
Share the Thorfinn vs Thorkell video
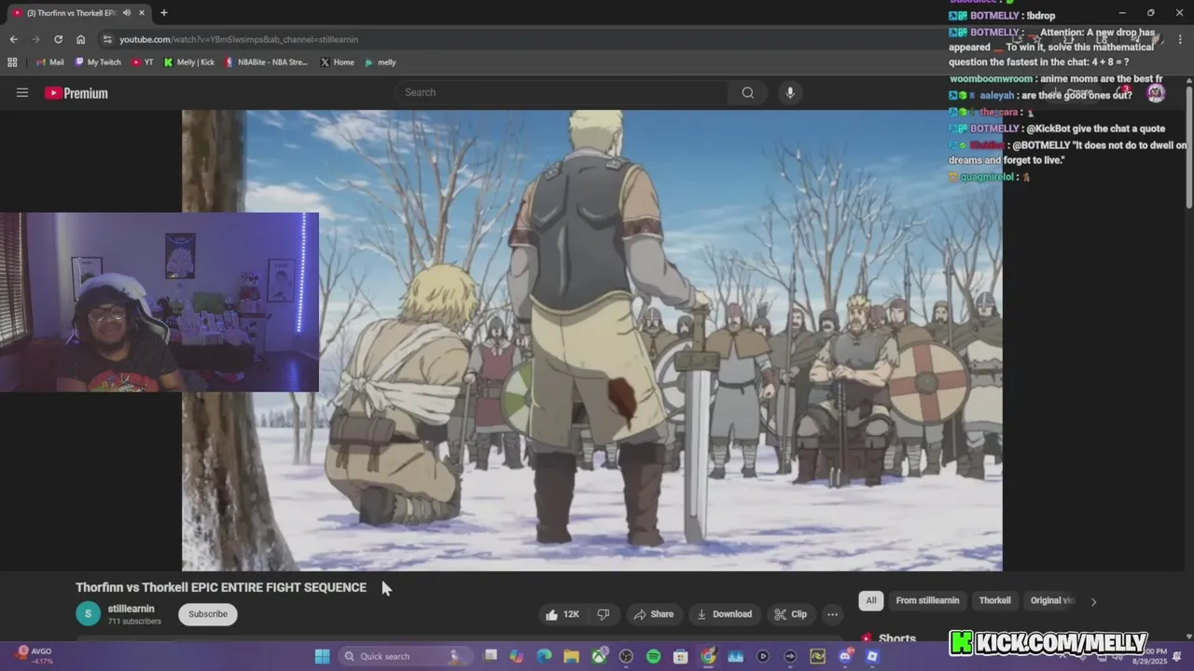[653, 614]
